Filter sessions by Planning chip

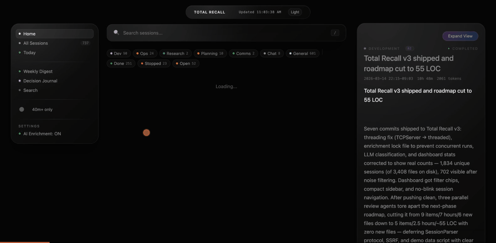pos(210,53)
